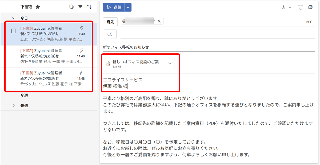Click the star icon next to 下書き
Image resolution: width=320 pixels, height=165 pixels.
pyautogui.click(x=38, y=7)
